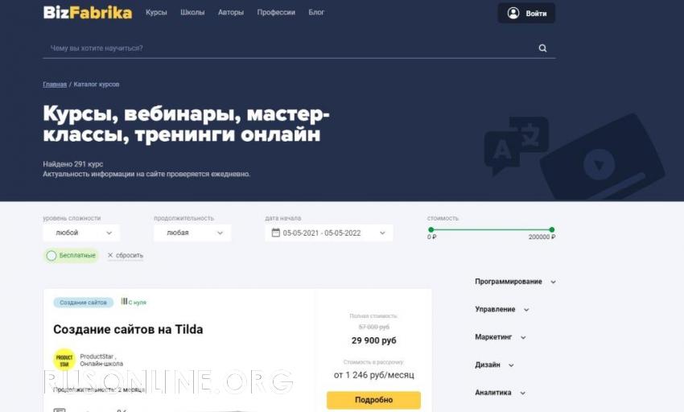
Task: Expand the Маркетинг category
Action: click(x=501, y=337)
